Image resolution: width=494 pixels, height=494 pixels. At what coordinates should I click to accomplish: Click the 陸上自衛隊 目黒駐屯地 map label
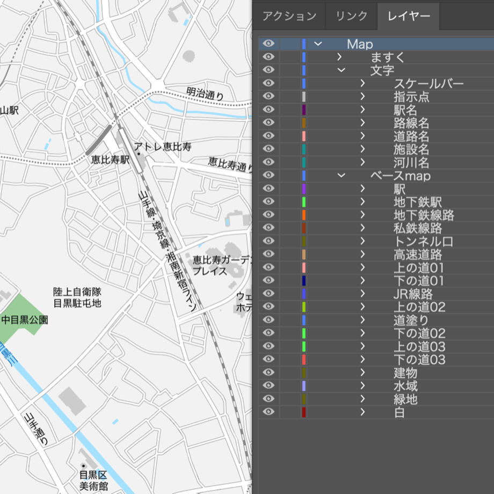77,297
